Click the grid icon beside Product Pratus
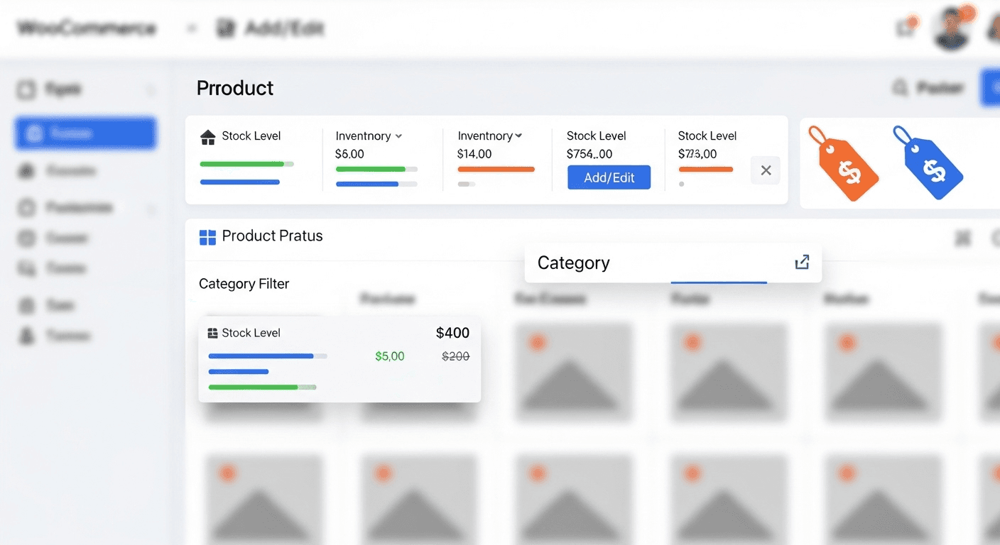 click(x=207, y=237)
